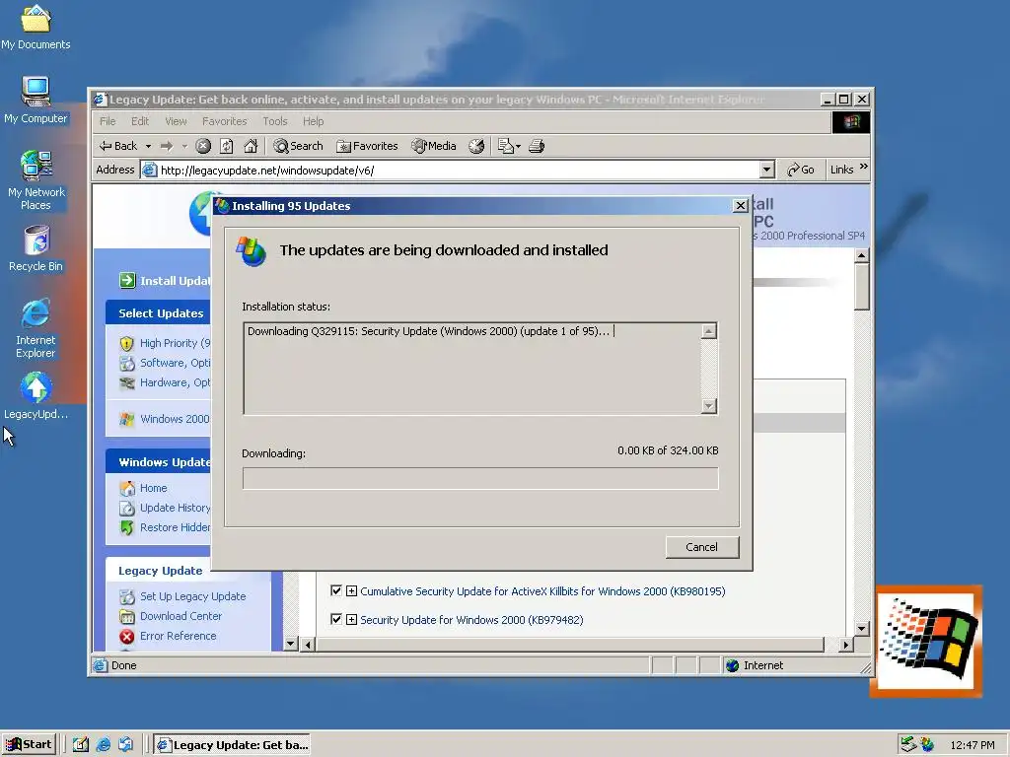Open the Address bar dropdown arrow
The width and height of the screenshot is (1010, 757).
coord(766,170)
